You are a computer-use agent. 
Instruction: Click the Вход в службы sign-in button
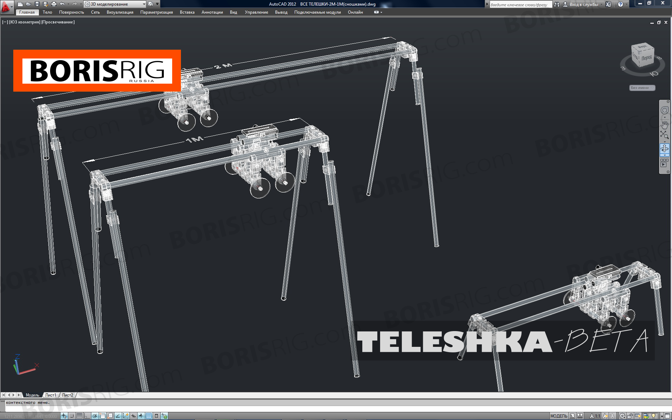(581, 4)
